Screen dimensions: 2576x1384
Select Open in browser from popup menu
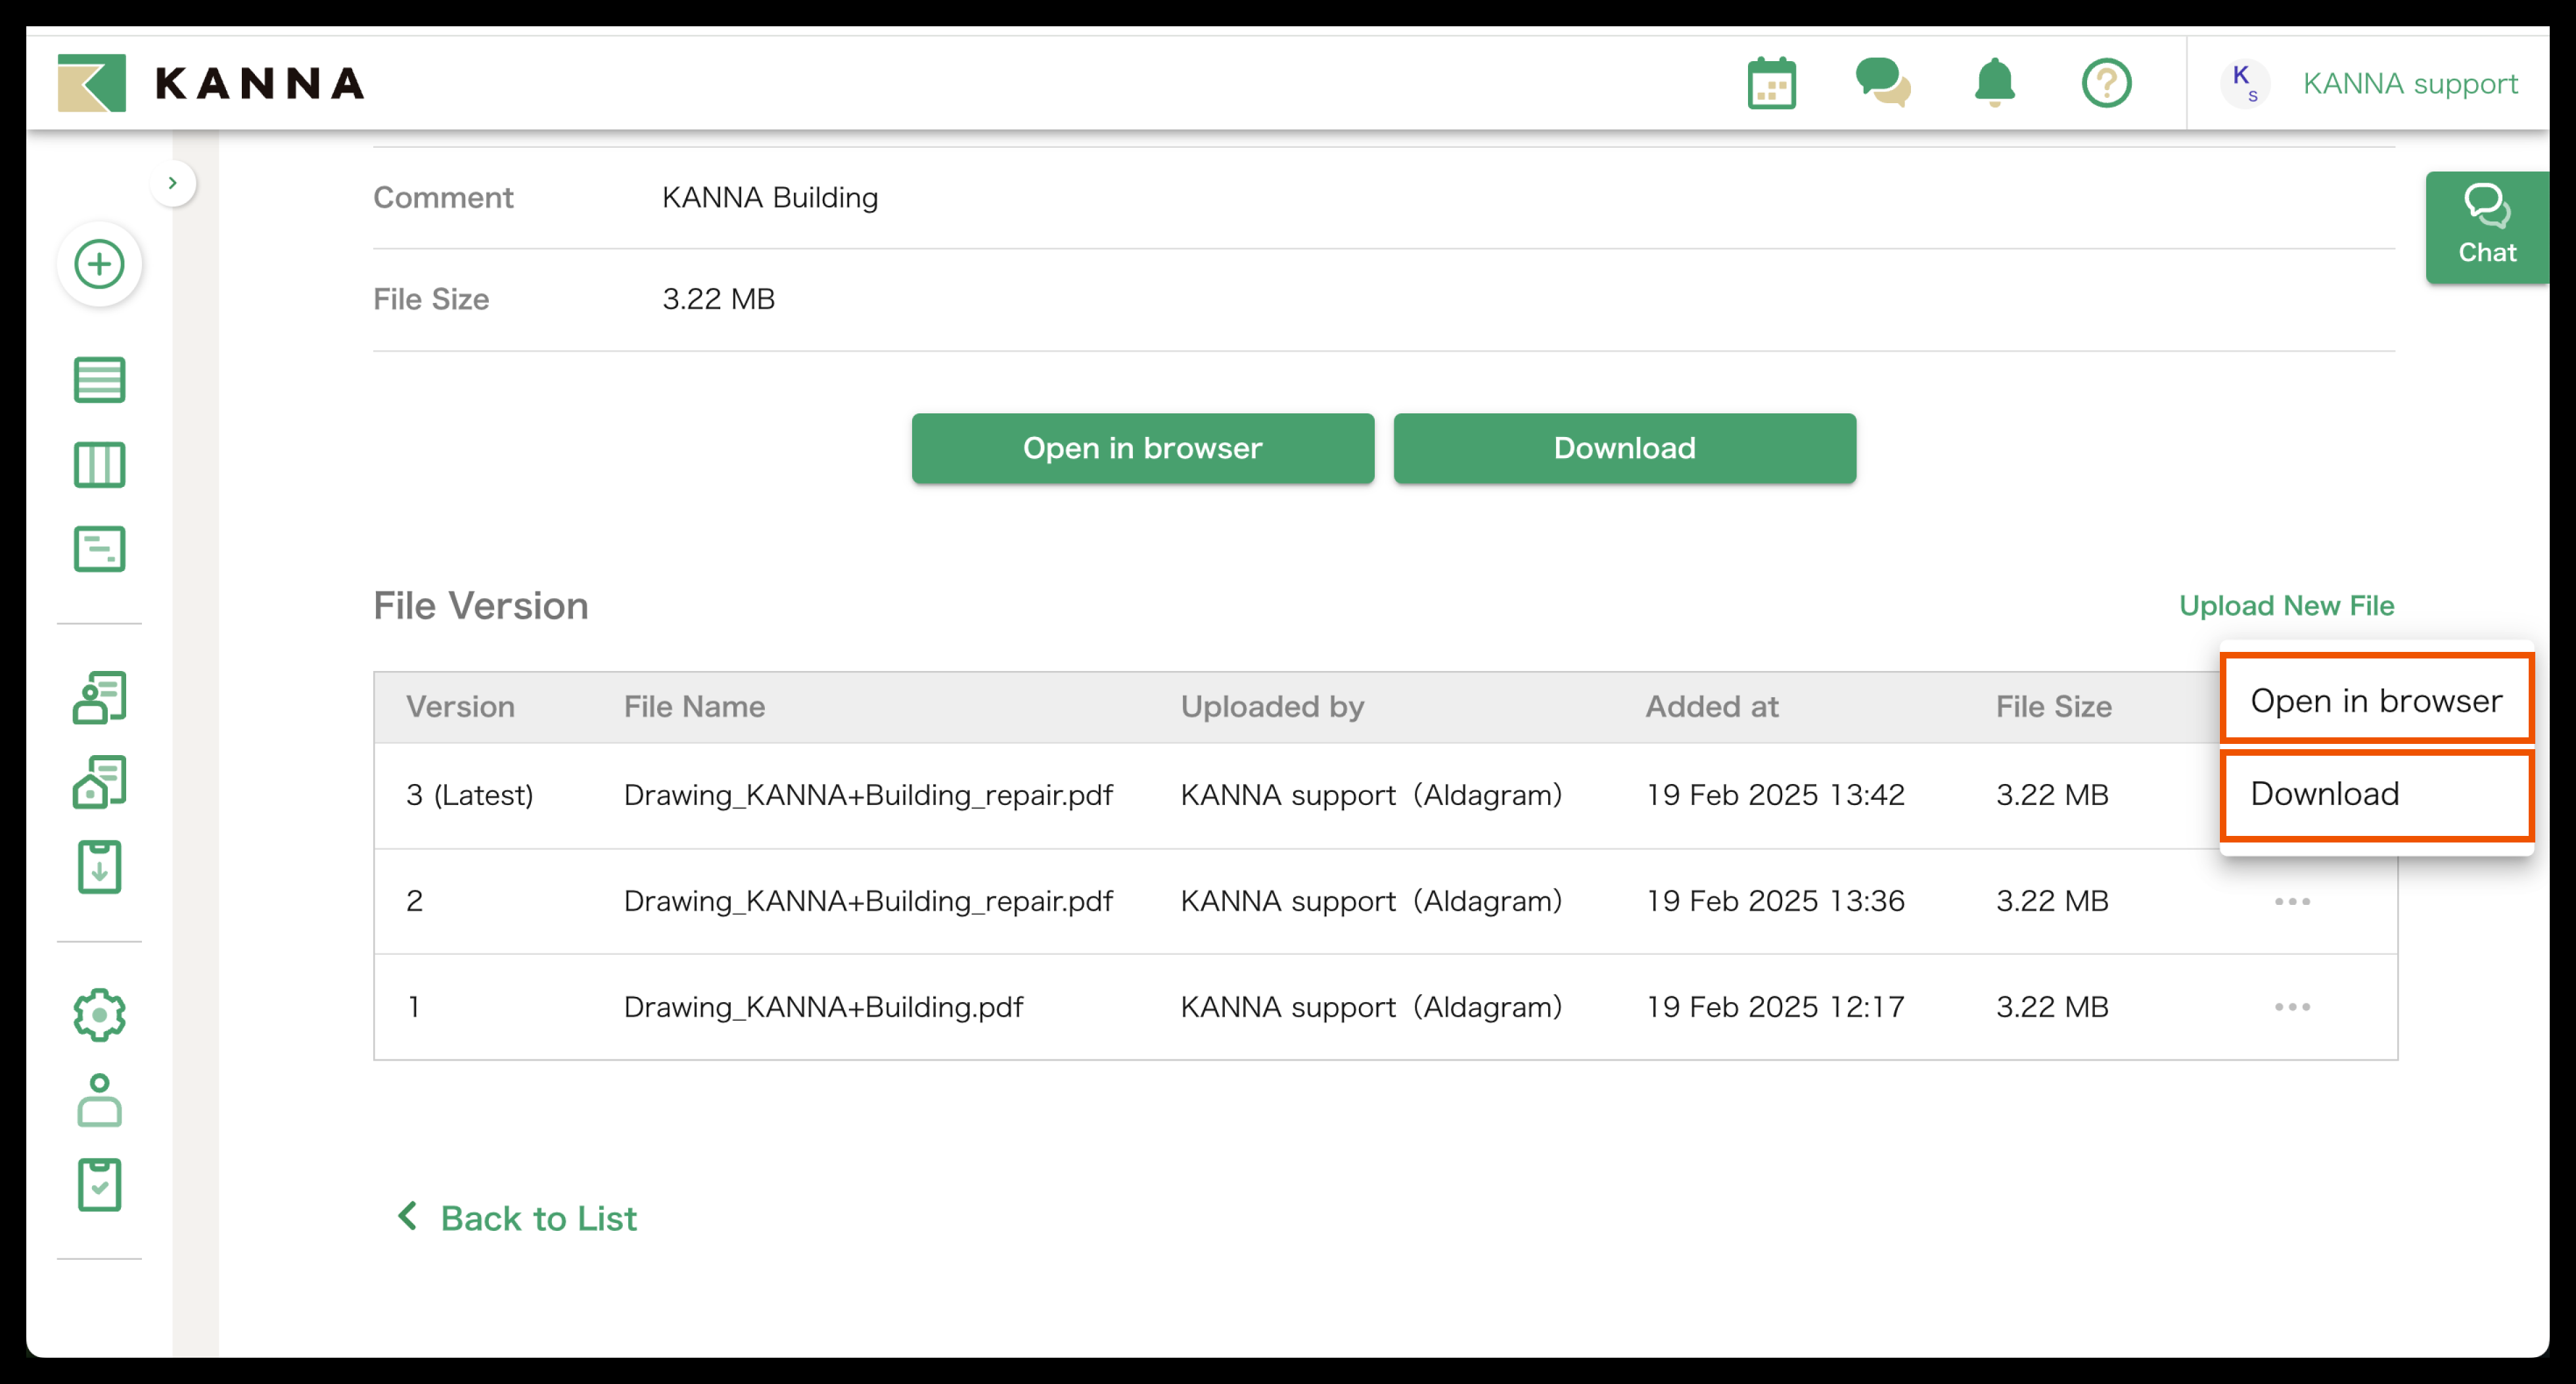(x=2375, y=700)
